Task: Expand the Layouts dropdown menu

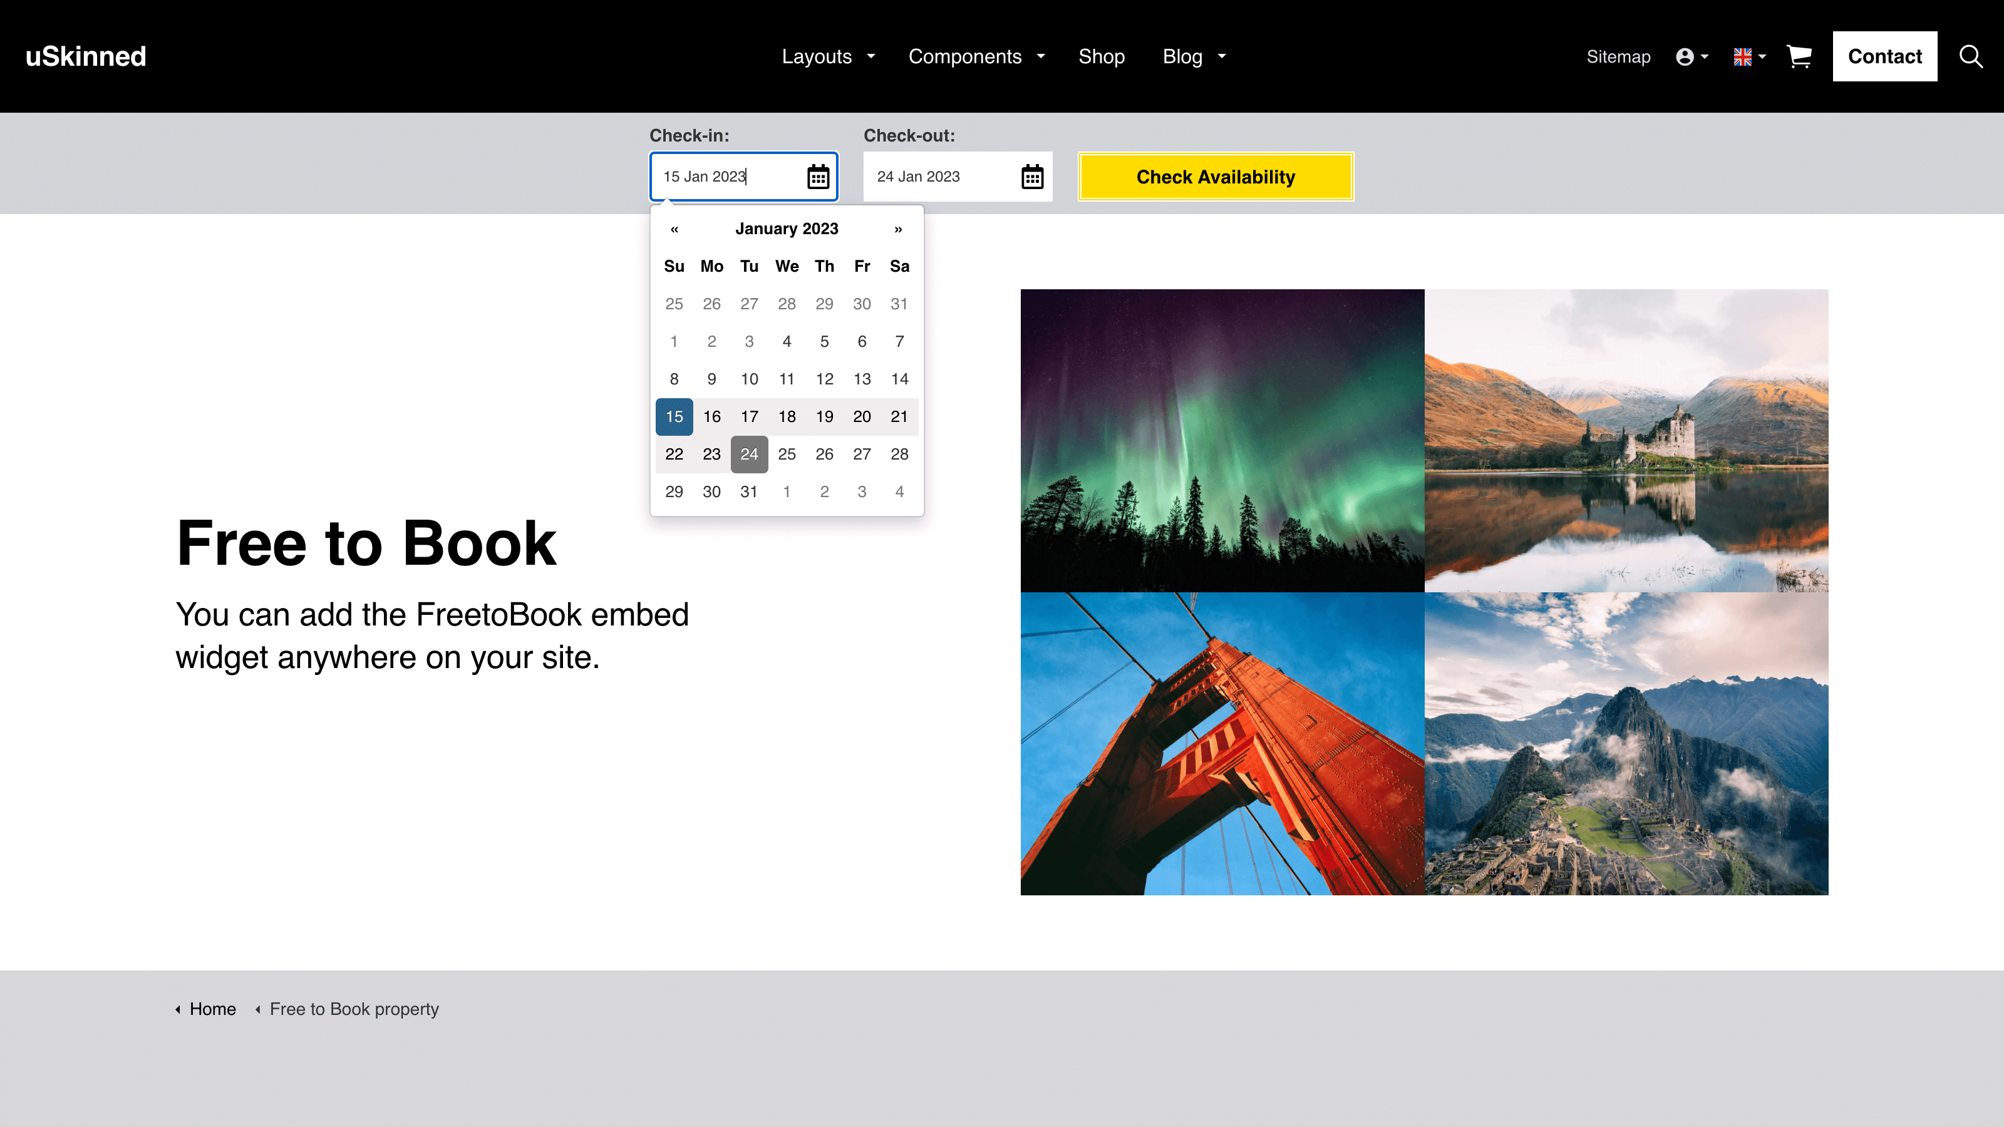Action: [x=829, y=56]
